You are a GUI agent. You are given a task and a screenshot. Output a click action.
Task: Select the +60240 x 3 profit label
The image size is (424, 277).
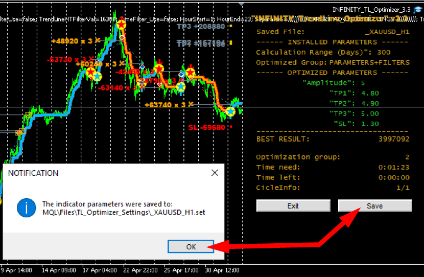tap(97, 64)
